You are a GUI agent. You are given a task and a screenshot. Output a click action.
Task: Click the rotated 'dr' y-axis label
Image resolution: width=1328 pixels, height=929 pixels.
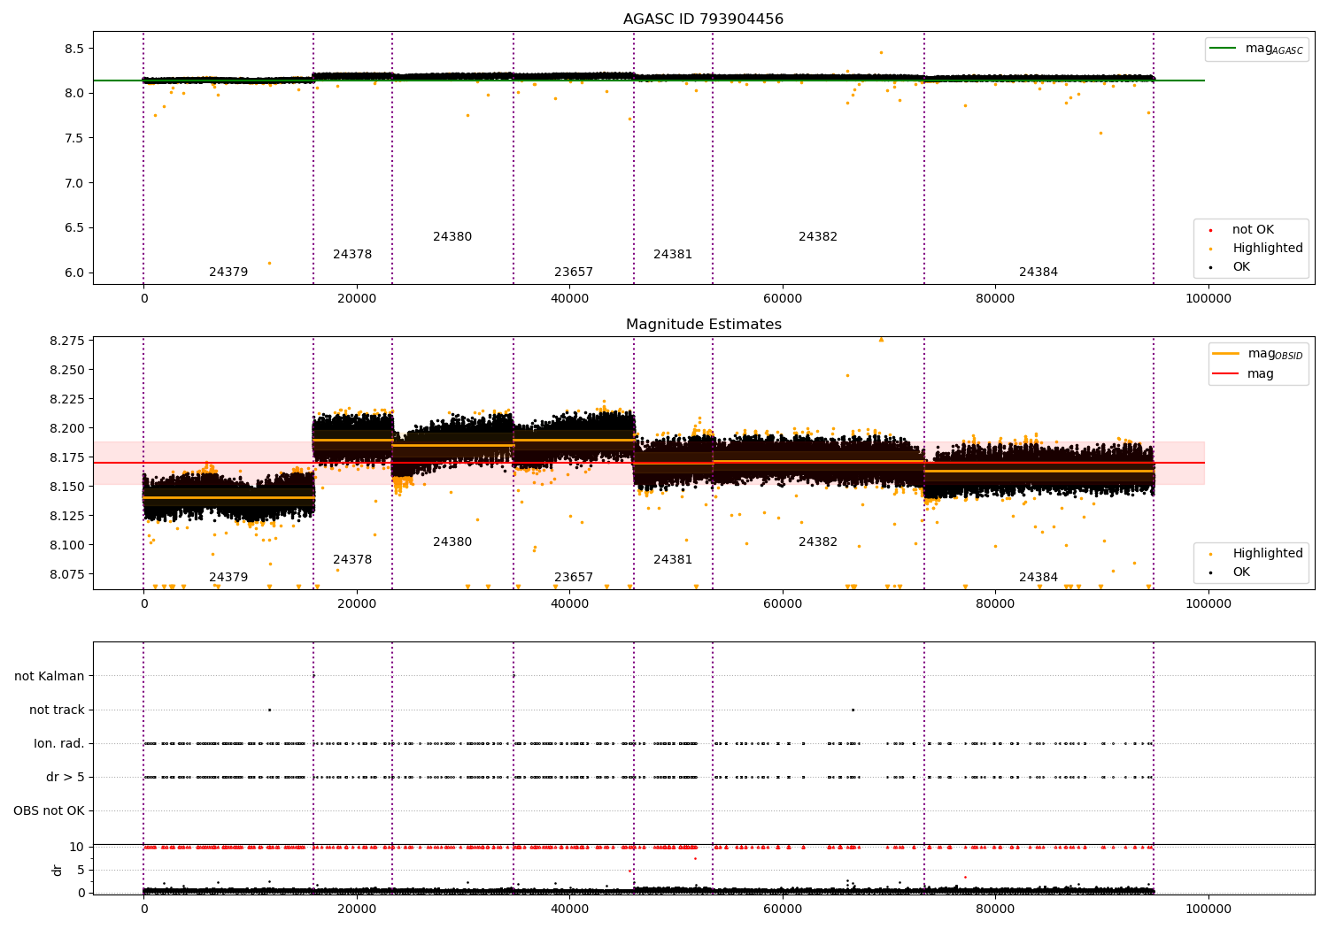pyautogui.click(x=58, y=870)
